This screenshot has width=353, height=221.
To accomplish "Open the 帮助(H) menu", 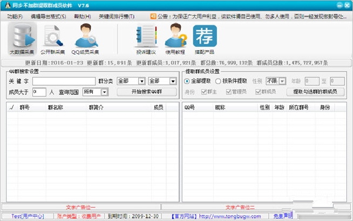I will [x=83, y=16].
